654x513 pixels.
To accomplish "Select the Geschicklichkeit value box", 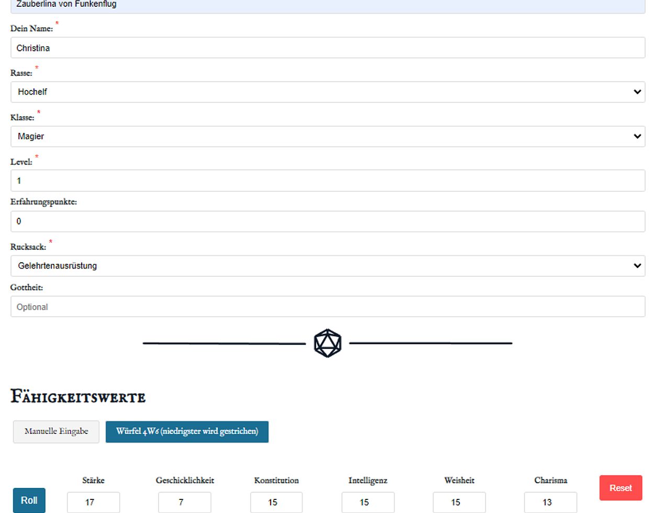I will [x=185, y=502].
